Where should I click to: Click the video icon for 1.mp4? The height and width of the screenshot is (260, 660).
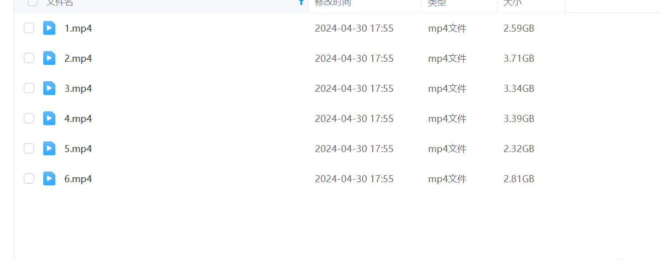49,28
